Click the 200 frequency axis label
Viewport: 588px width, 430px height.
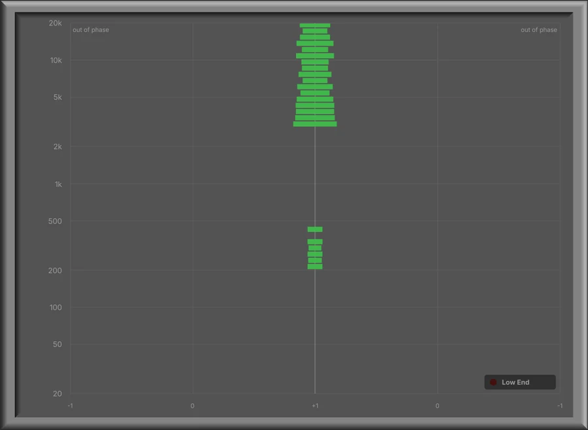pyautogui.click(x=55, y=271)
